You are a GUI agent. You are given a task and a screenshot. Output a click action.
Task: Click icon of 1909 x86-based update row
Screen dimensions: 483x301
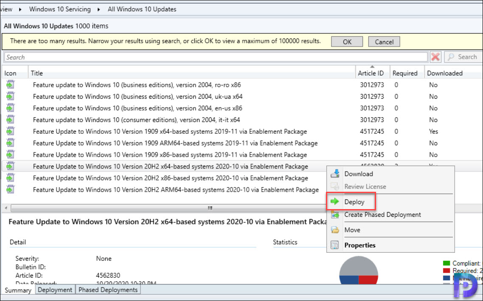click(x=11, y=155)
